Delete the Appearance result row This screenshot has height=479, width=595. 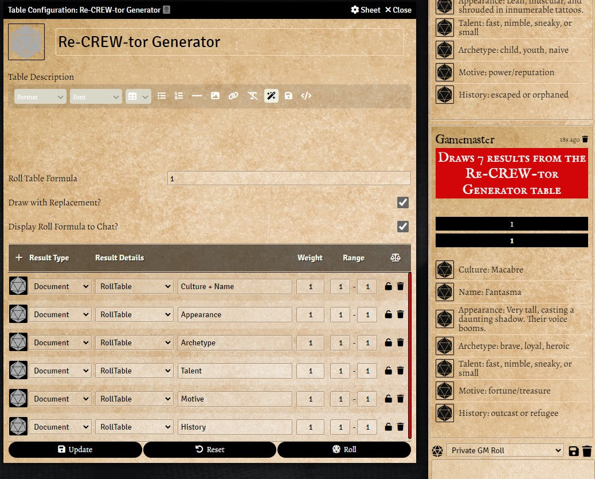pyautogui.click(x=400, y=315)
